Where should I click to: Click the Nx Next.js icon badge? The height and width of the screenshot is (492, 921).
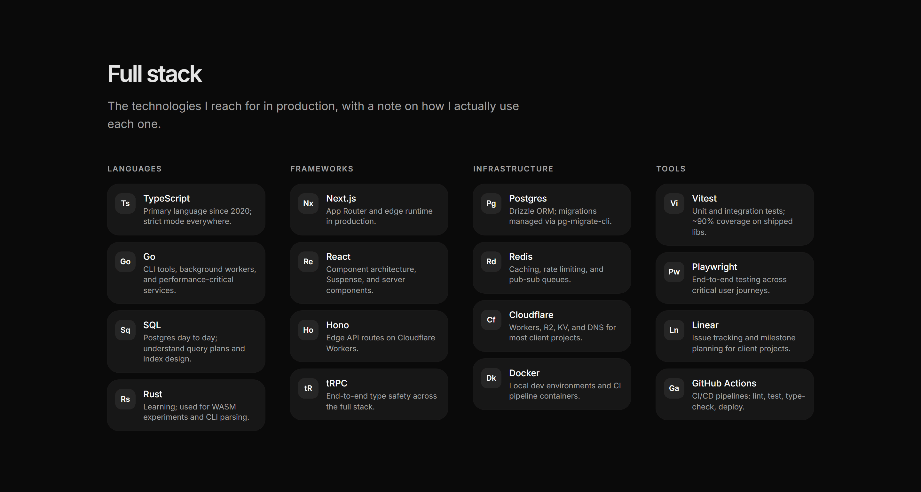308,203
